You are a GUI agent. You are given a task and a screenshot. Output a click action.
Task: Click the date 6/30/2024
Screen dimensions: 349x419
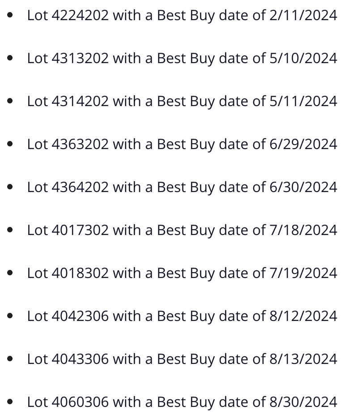click(x=303, y=187)
